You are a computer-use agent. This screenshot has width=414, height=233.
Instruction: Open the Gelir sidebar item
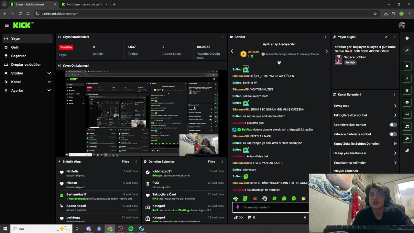pos(27,47)
